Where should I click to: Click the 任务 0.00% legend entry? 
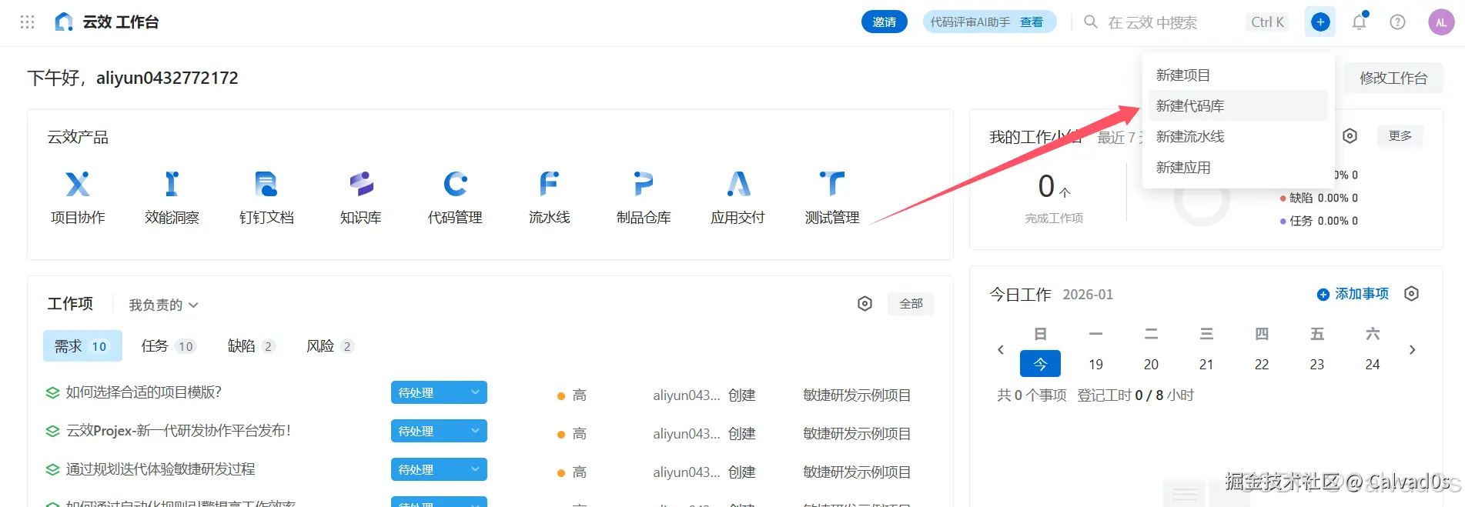pos(1319,221)
